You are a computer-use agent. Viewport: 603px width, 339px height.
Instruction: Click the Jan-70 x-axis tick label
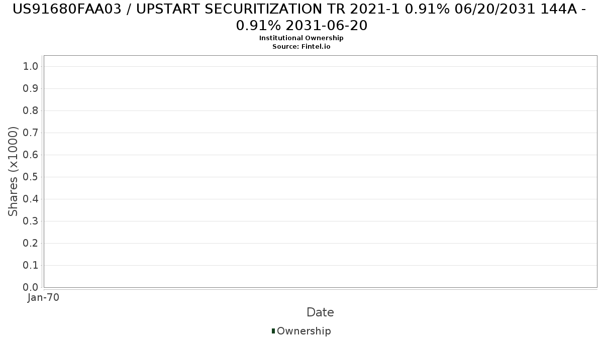pyautogui.click(x=44, y=298)
